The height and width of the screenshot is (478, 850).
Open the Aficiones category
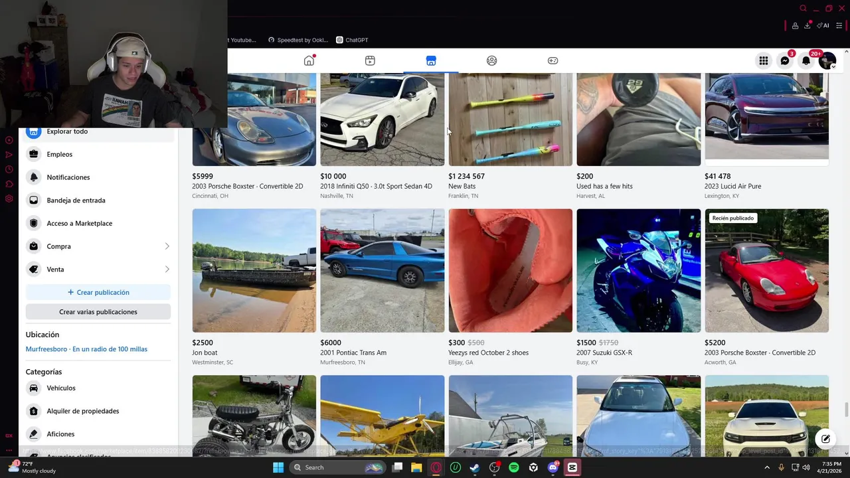click(100, 434)
